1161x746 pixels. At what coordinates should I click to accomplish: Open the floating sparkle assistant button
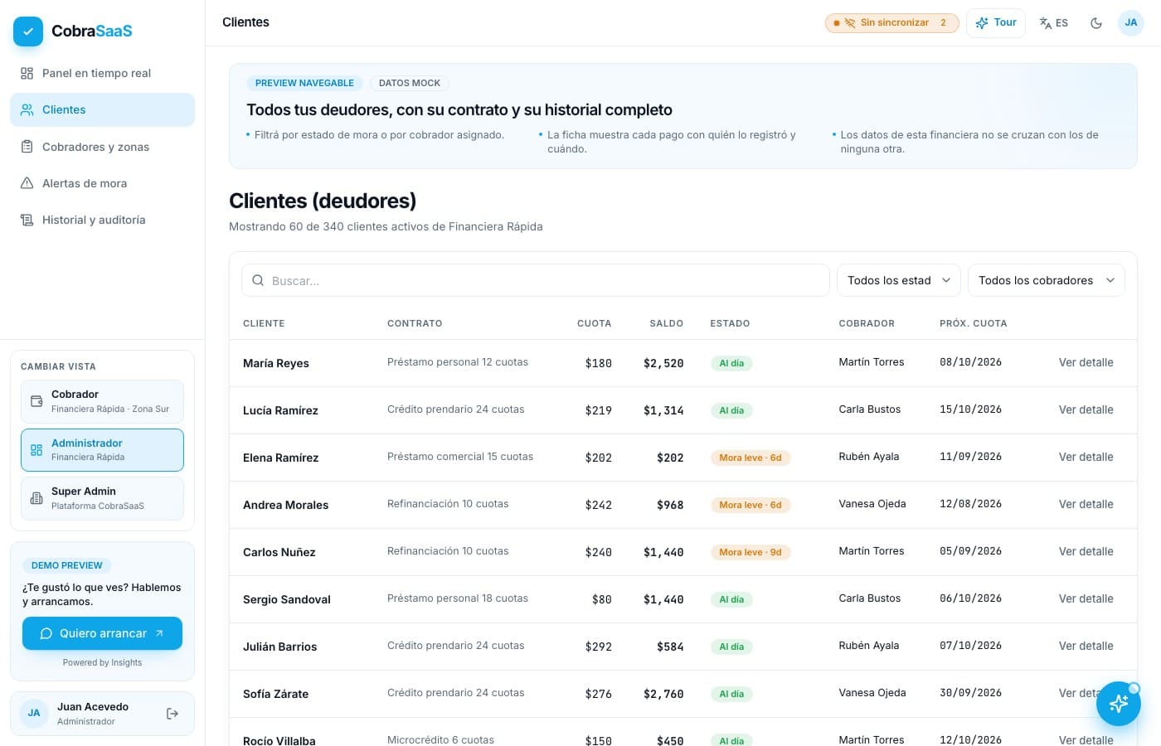tap(1119, 704)
